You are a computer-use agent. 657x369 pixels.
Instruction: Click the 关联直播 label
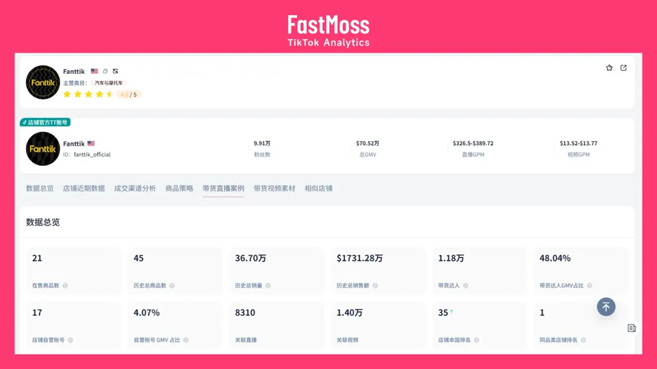(x=246, y=340)
